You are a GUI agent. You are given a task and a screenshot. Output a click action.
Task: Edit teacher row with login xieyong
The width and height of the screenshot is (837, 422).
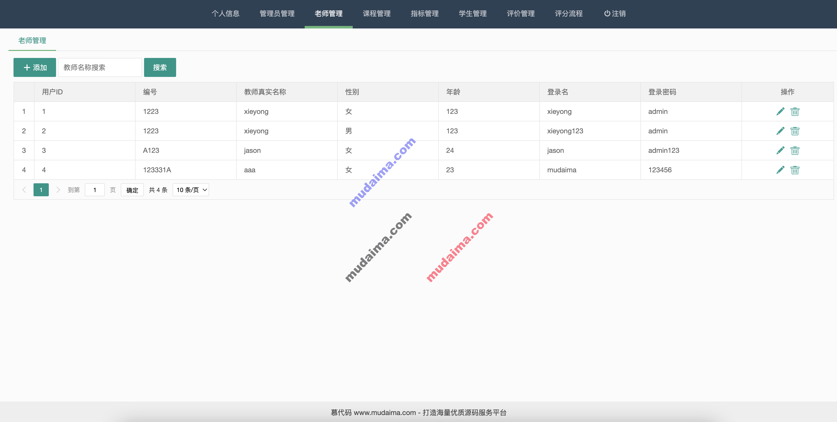(780, 112)
